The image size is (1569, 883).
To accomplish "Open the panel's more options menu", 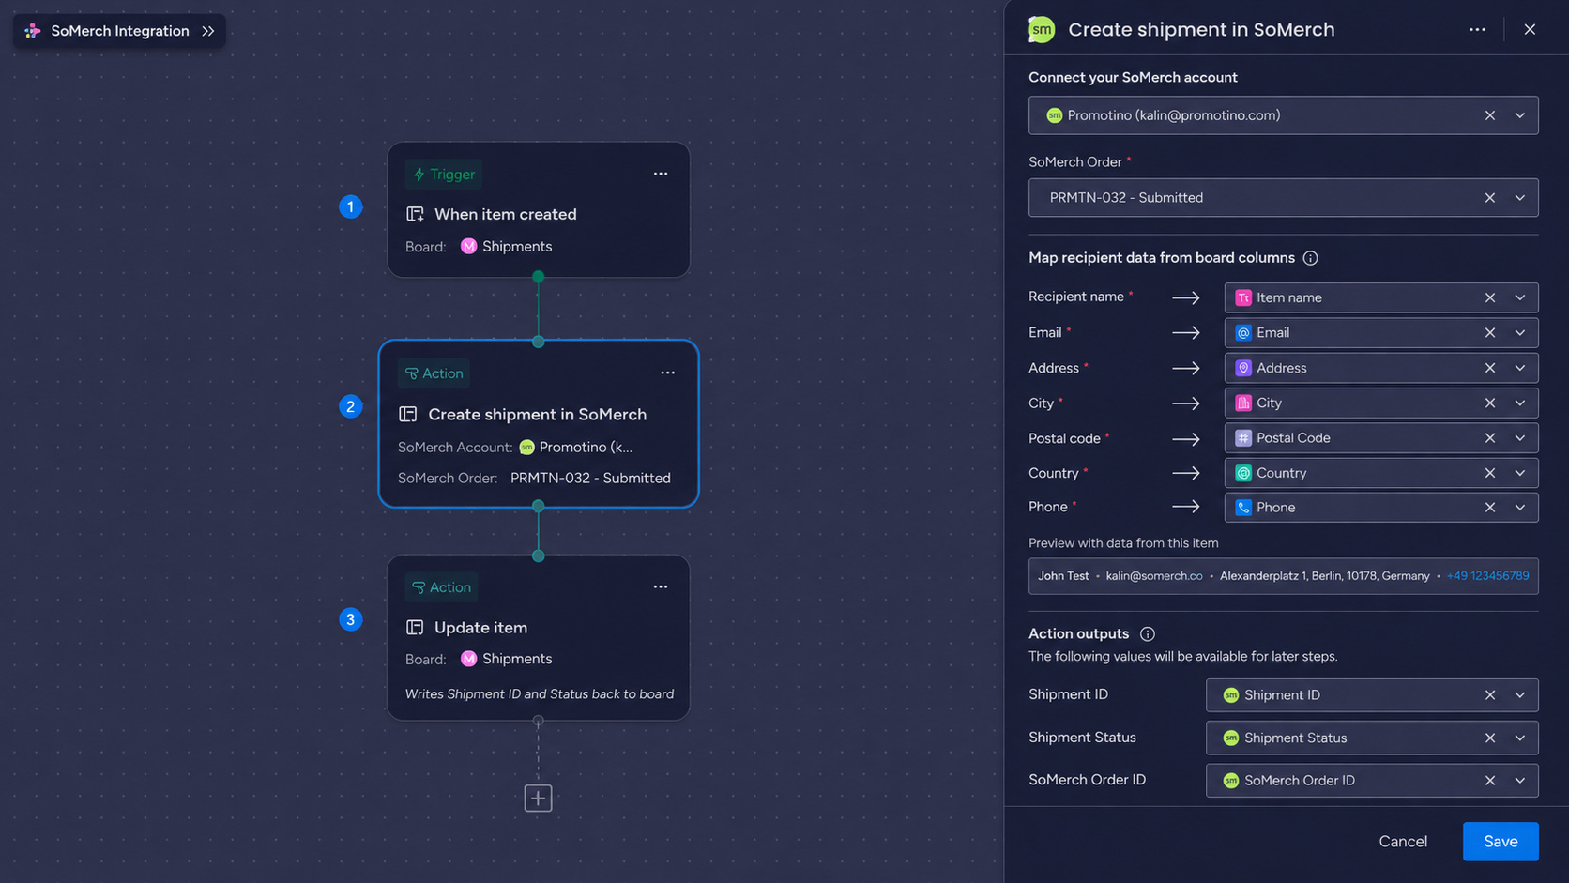I will (x=1477, y=29).
